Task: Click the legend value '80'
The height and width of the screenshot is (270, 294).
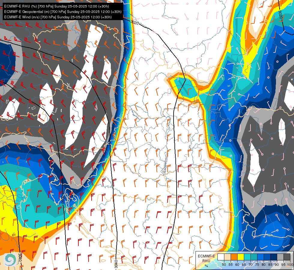Action: point(264,265)
